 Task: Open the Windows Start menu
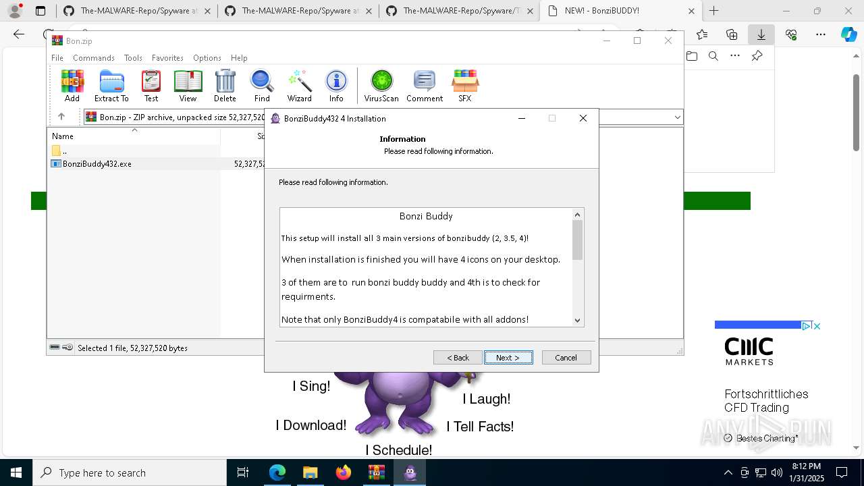pos(16,473)
